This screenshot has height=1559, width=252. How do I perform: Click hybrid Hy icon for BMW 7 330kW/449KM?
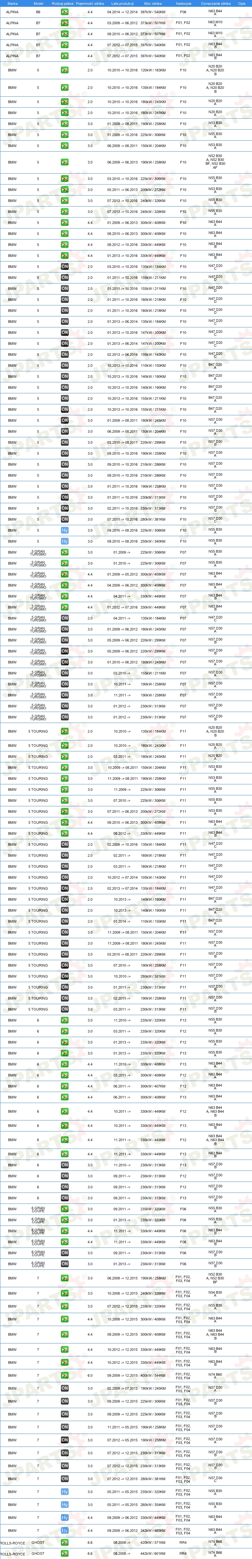click(64, 1517)
